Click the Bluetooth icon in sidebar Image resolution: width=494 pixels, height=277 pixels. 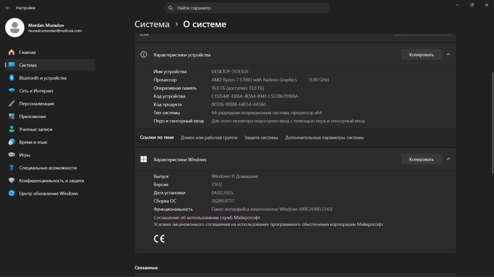(12, 78)
